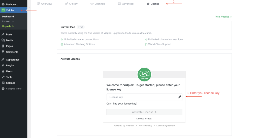Open the License issues? link
The height and width of the screenshot is (138, 258).
[x=144, y=119]
